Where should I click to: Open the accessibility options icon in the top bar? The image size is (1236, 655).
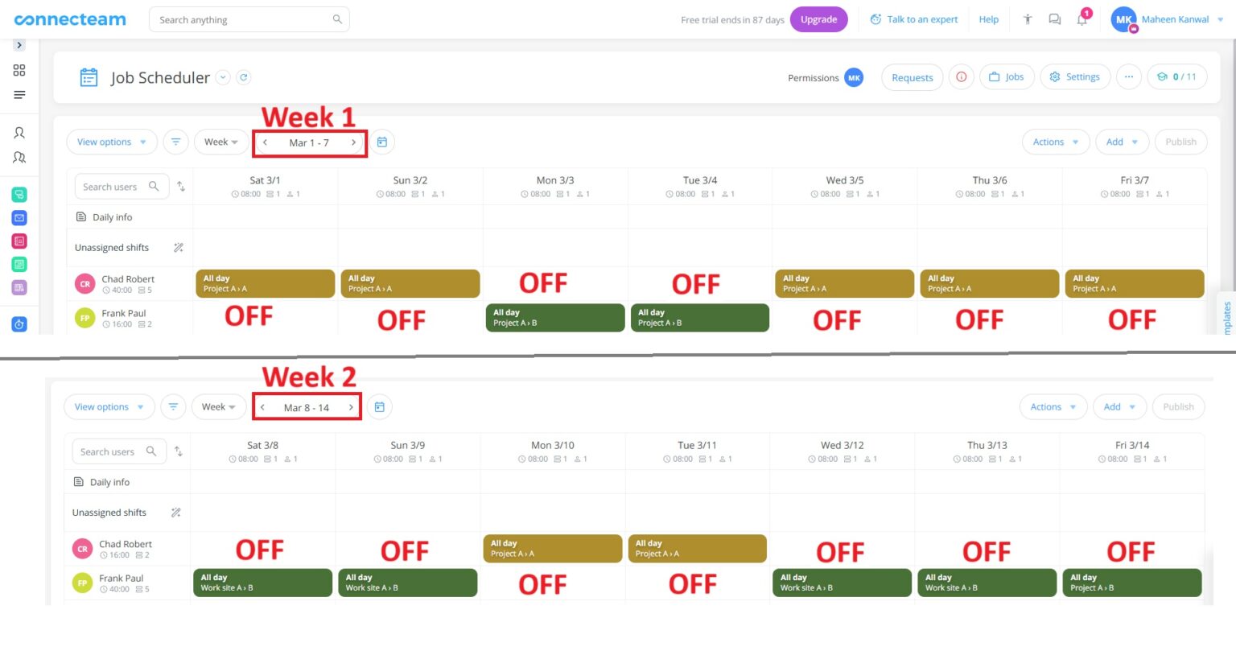[1028, 19]
